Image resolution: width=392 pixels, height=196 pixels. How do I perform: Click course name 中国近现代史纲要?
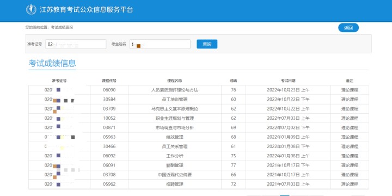(x=175, y=175)
